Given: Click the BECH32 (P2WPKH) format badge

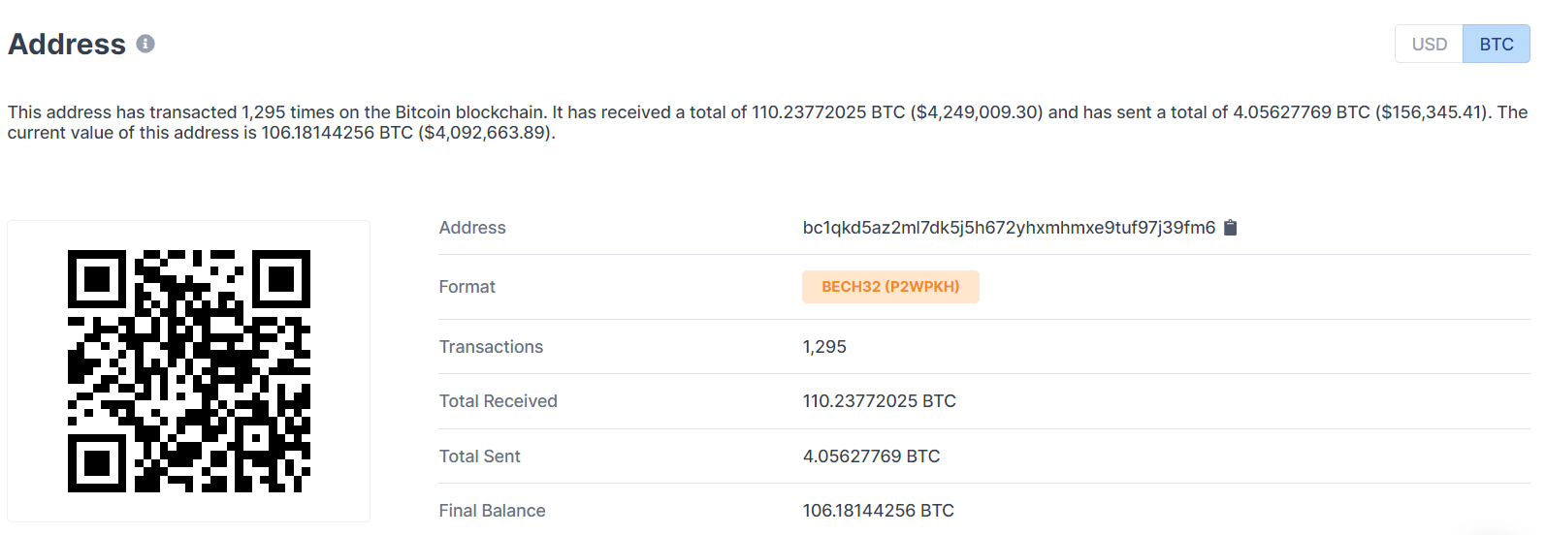Looking at the screenshot, I should [890, 287].
